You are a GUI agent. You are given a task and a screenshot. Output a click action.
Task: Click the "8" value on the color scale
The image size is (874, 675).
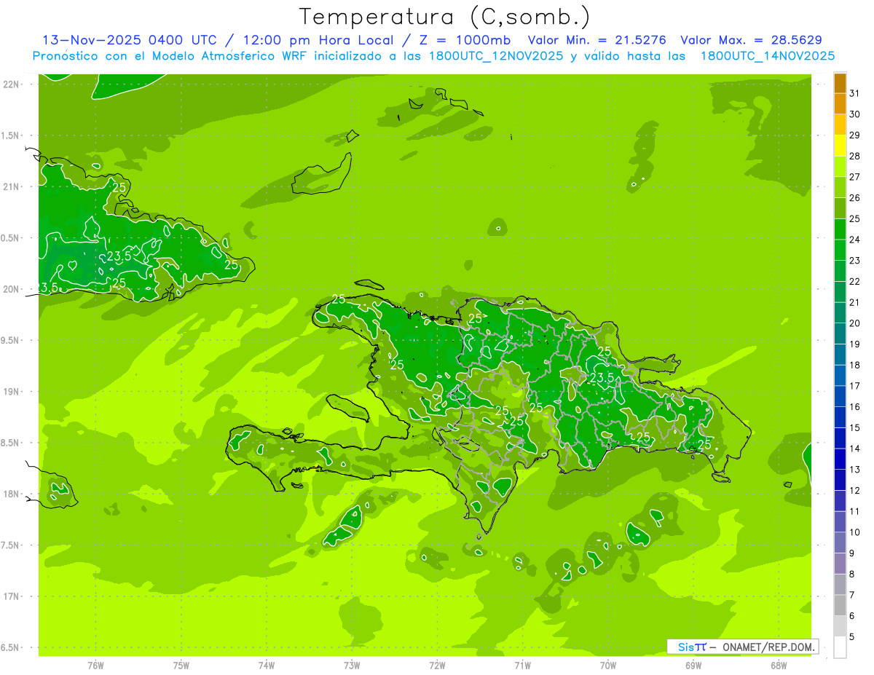pos(852,575)
